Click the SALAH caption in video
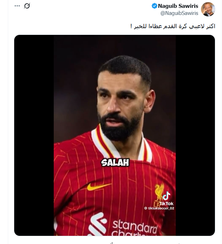Viewport: 222px width, 244px height. click(115, 163)
